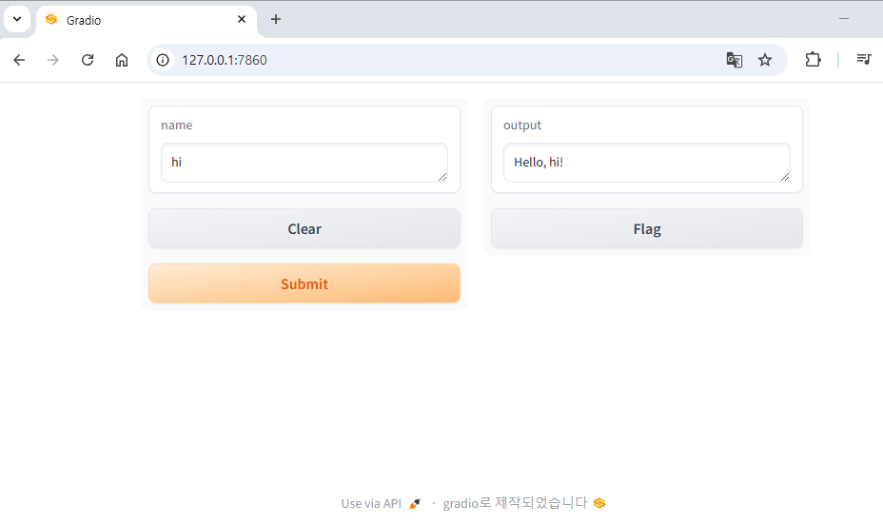Reload the Gradio page
883x524 pixels.
pos(88,60)
